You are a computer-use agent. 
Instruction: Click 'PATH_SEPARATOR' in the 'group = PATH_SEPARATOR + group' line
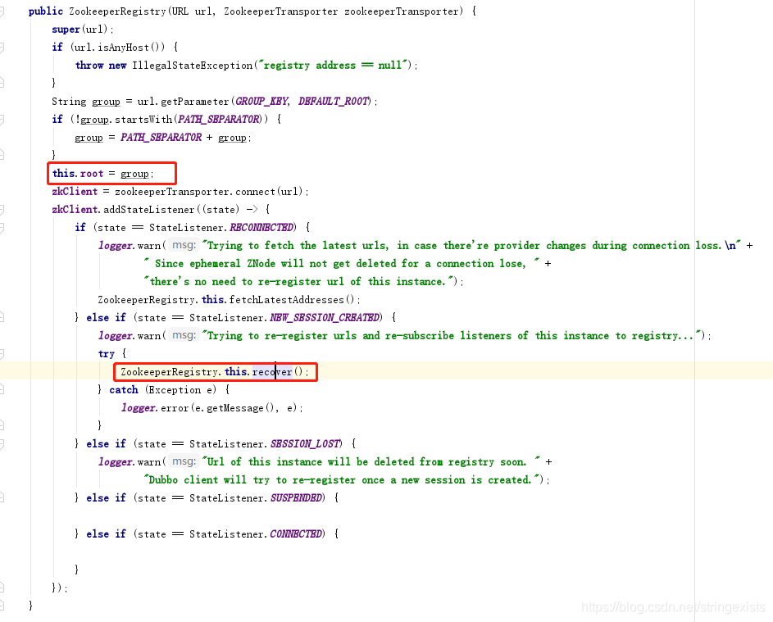pyautogui.click(x=161, y=138)
